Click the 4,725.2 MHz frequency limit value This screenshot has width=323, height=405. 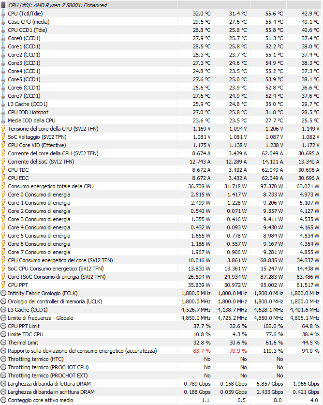click(233, 318)
